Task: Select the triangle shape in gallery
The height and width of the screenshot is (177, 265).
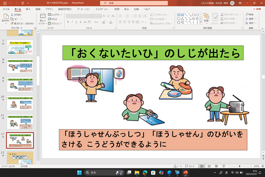Action: click(x=182, y=18)
